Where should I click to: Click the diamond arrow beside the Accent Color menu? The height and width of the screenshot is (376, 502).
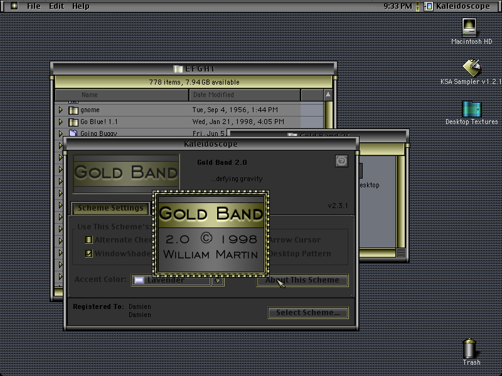[218, 280]
